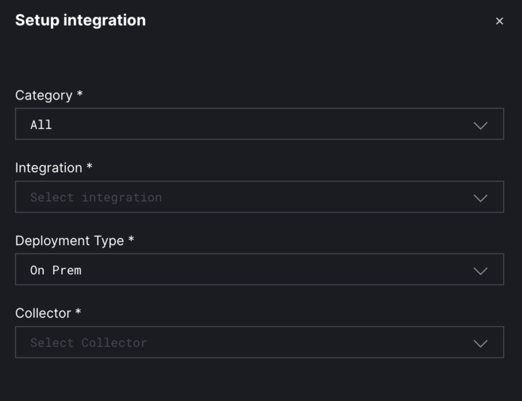Open the Deployment Type combo box
Screen dimensions: 522x401
click(x=259, y=270)
